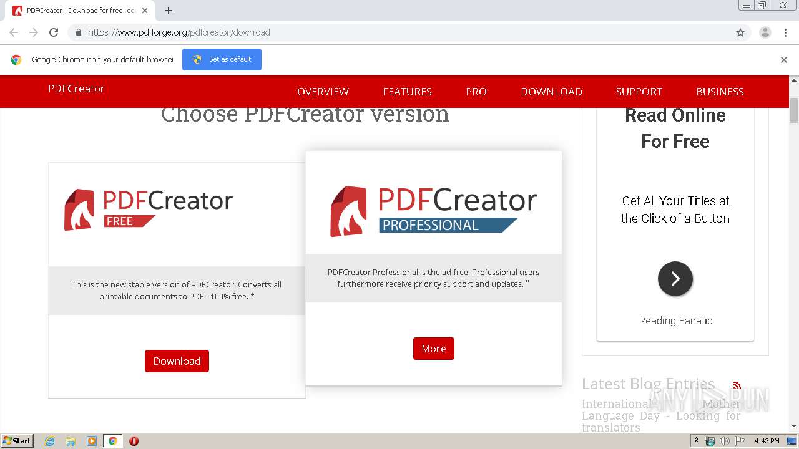Click the PDFCreator site logo text
799x449 pixels.
[x=76, y=89]
